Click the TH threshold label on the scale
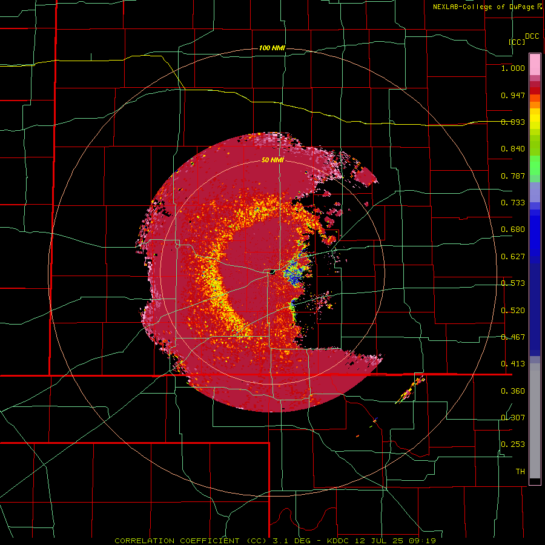The width and height of the screenshot is (545, 545). 520,472
